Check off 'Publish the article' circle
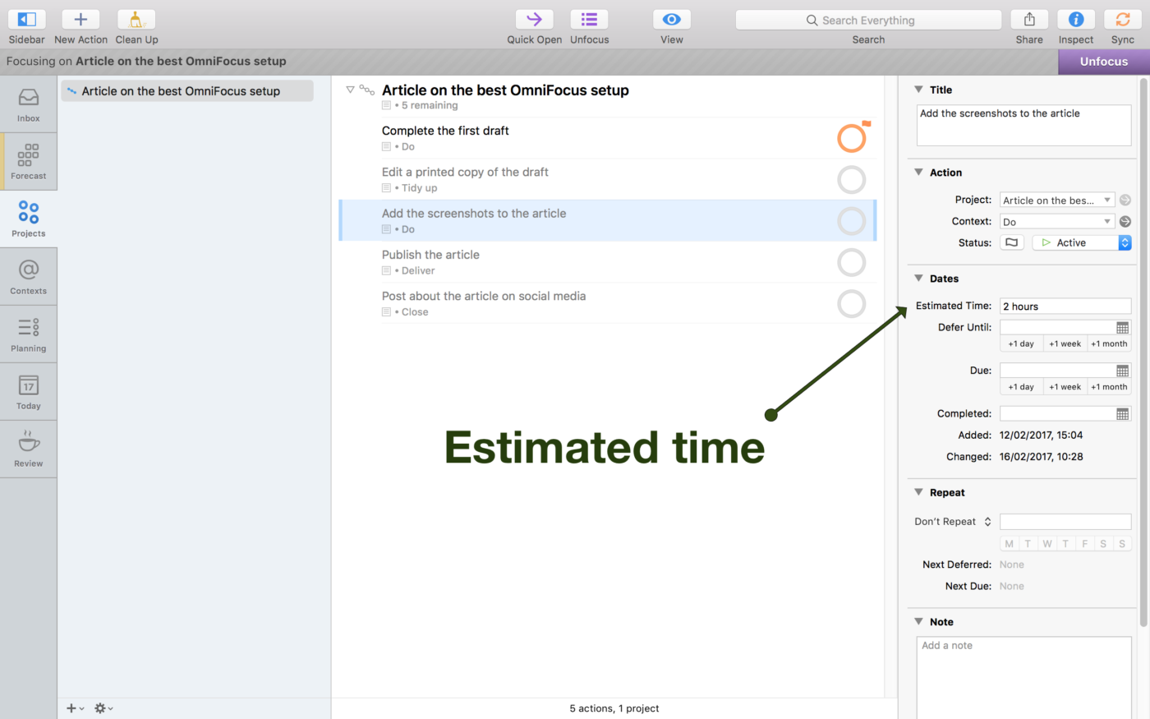This screenshot has width=1150, height=719. 852,262
